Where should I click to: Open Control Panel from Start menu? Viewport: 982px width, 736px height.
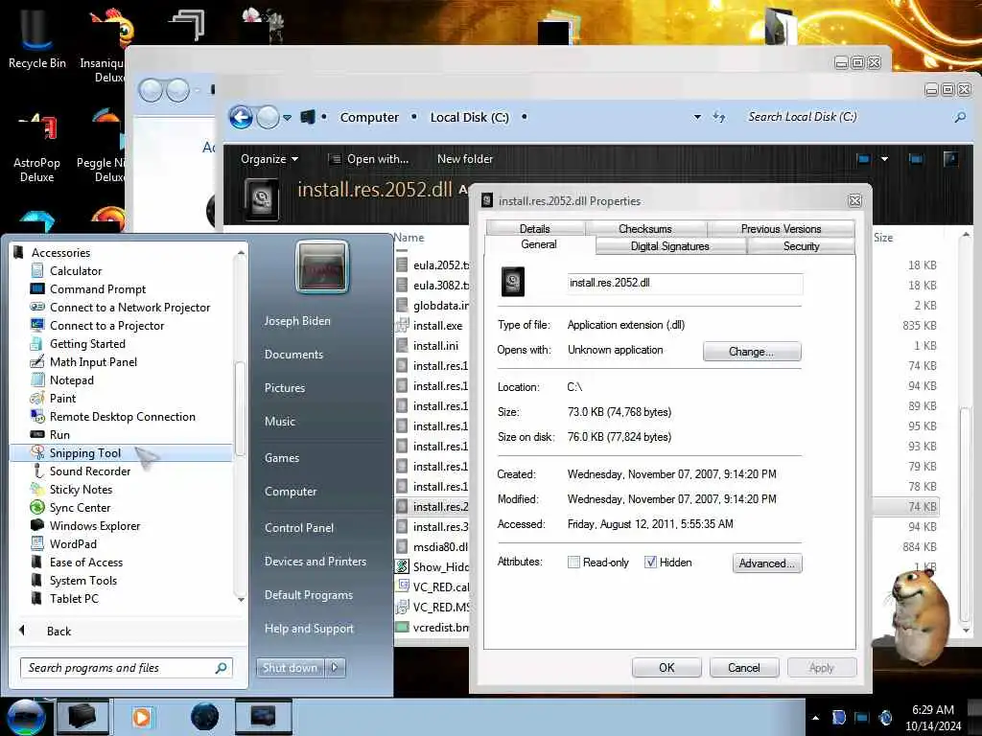pyautogui.click(x=299, y=528)
